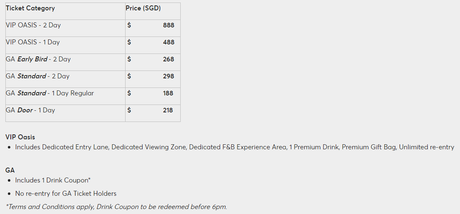Click the GA section heading below the table
The height and width of the screenshot is (214, 460).
(x=10, y=170)
